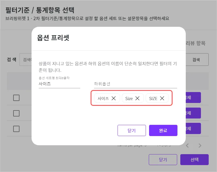Delete the Size chip using its X icon
This screenshot has width=217, height=172.
pos(137,98)
